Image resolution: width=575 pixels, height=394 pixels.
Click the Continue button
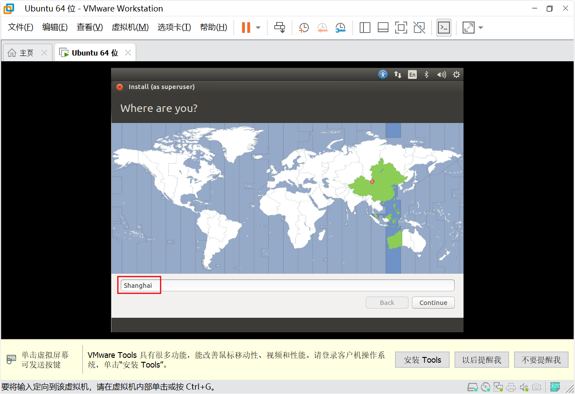pos(433,303)
